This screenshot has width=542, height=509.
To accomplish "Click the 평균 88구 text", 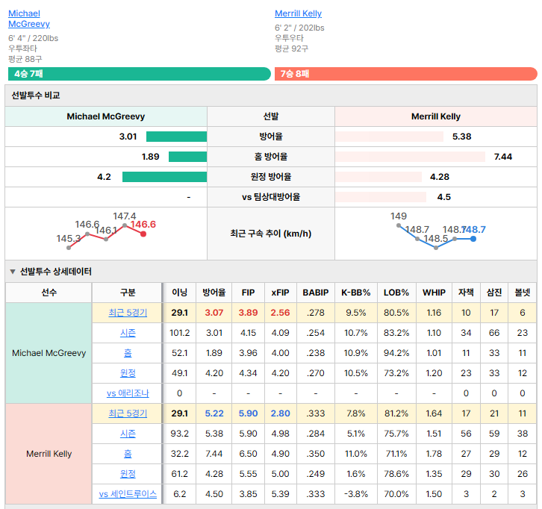I will 25,59.
